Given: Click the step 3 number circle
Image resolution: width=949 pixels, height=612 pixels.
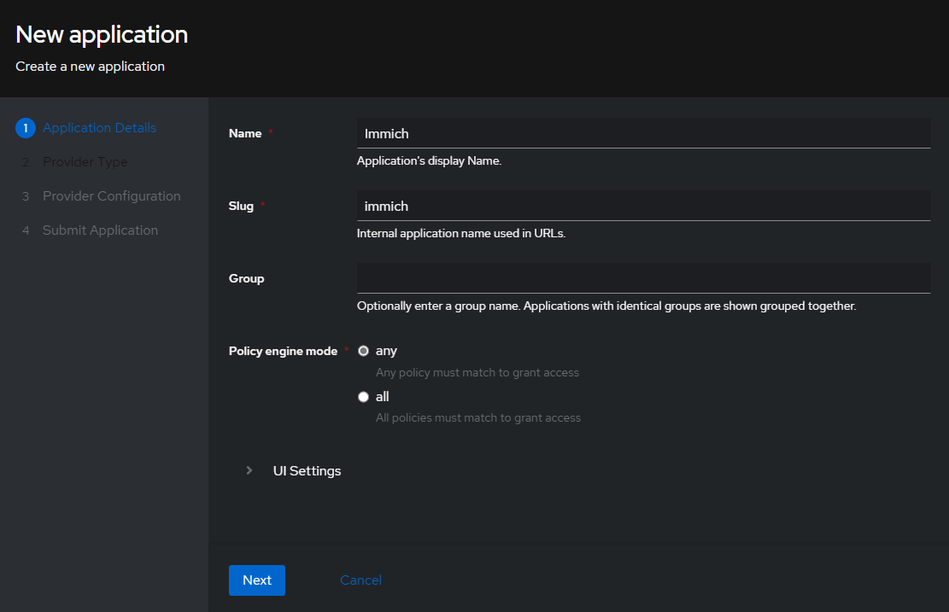Looking at the screenshot, I should (x=26, y=195).
